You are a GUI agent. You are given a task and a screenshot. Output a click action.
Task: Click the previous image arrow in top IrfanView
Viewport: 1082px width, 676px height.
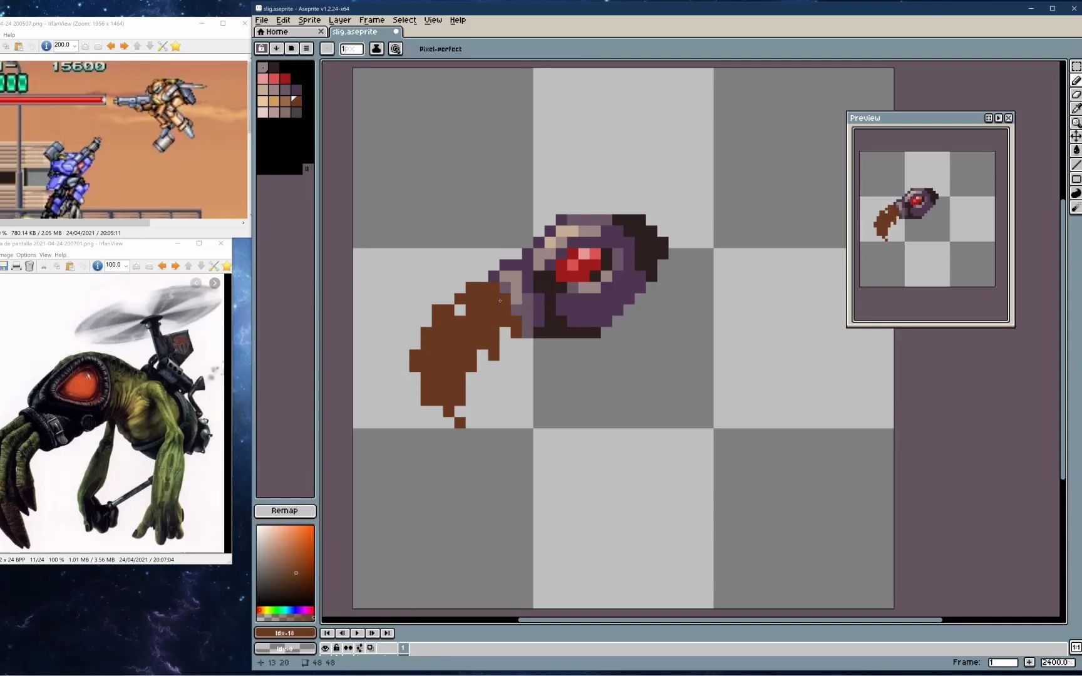click(x=111, y=46)
